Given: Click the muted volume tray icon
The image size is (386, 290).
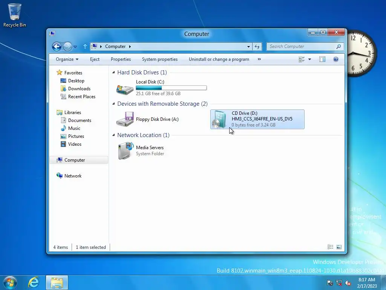Looking at the screenshot, I should click(348, 283).
